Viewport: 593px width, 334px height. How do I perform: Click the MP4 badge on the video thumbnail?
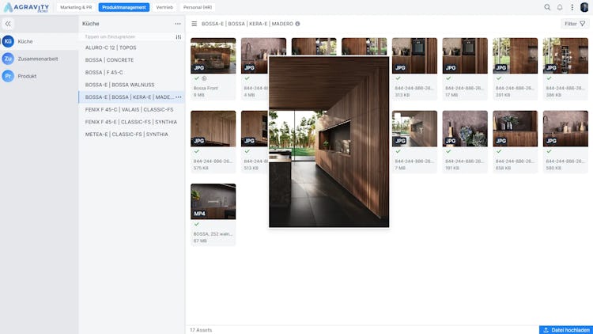click(x=199, y=214)
